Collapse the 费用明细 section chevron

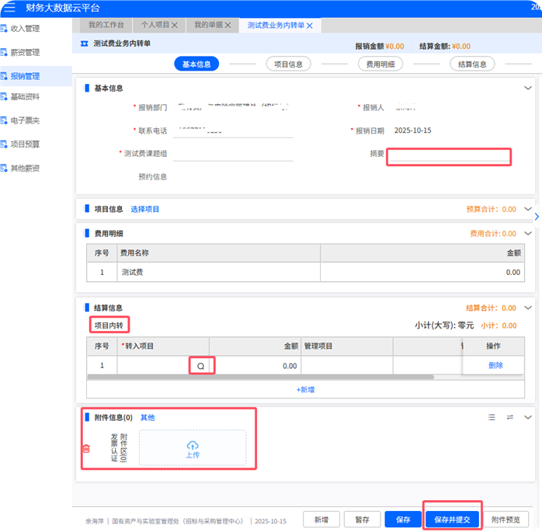528,233
